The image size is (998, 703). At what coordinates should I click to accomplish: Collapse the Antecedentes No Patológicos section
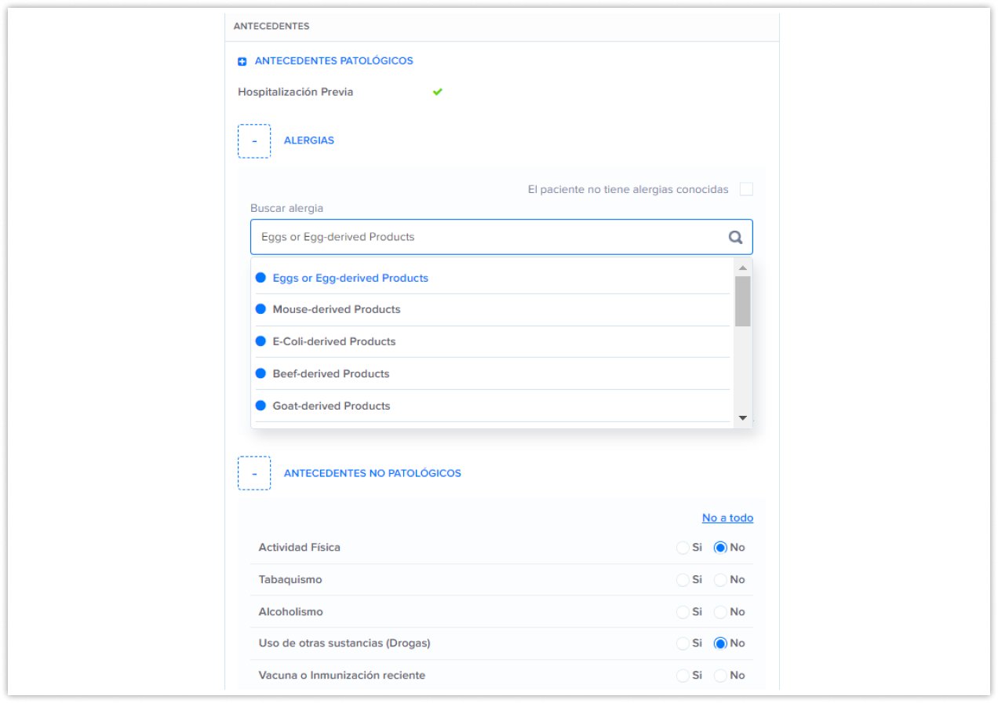(x=254, y=474)
